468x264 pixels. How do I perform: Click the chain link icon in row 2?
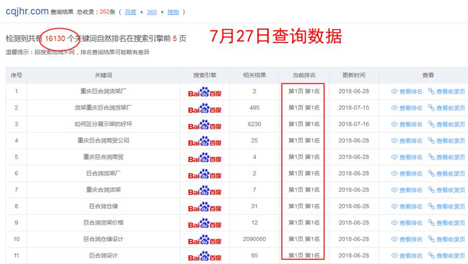click(x=431, y=108)
